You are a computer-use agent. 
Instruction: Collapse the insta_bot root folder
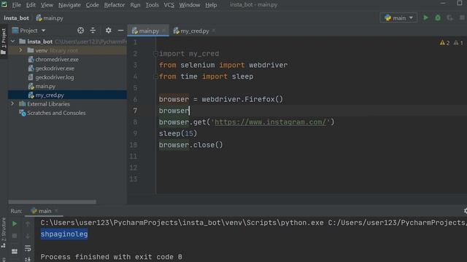[13, 41]
